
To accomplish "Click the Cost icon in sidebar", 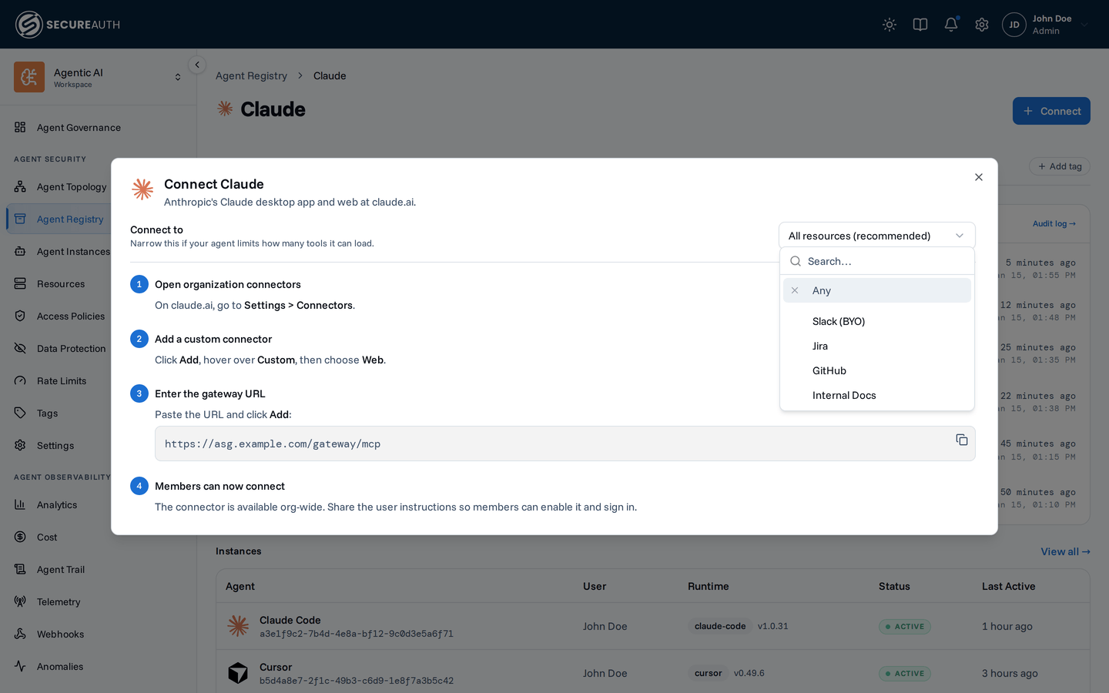I will coord(20,537).
